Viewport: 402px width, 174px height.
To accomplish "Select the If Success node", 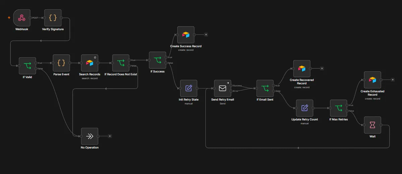I will point(157,60).
